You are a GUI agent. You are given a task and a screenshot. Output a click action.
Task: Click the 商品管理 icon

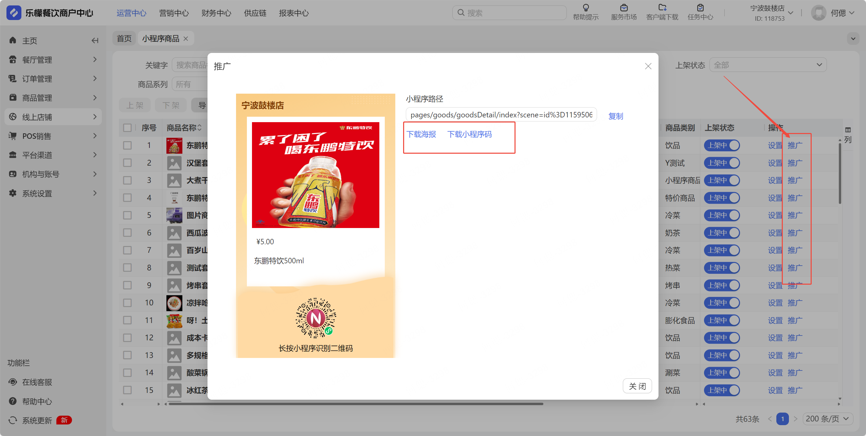click(13, 98)
